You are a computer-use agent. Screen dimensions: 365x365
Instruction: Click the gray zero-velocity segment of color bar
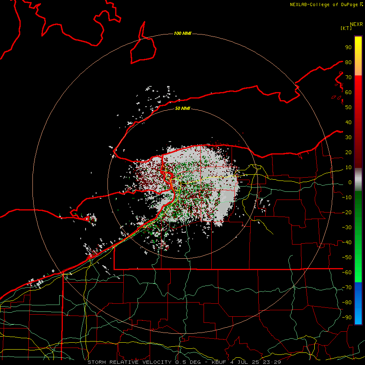358,180
